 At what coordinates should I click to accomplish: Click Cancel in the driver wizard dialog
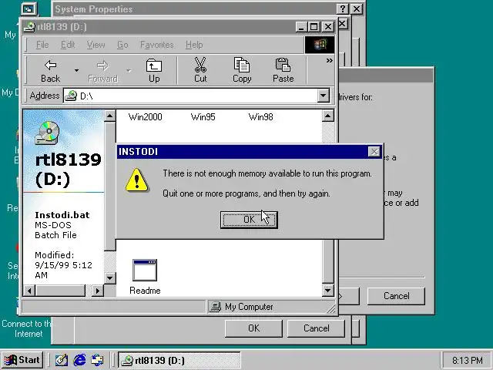pyautogui.click(x=396, y=296)
